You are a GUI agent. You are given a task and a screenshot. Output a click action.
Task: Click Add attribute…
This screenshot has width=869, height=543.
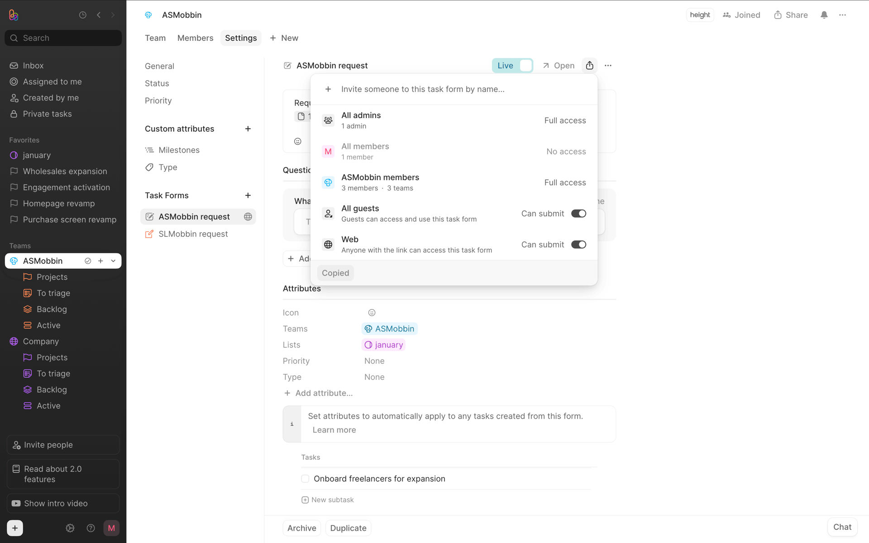click(318, 393)
